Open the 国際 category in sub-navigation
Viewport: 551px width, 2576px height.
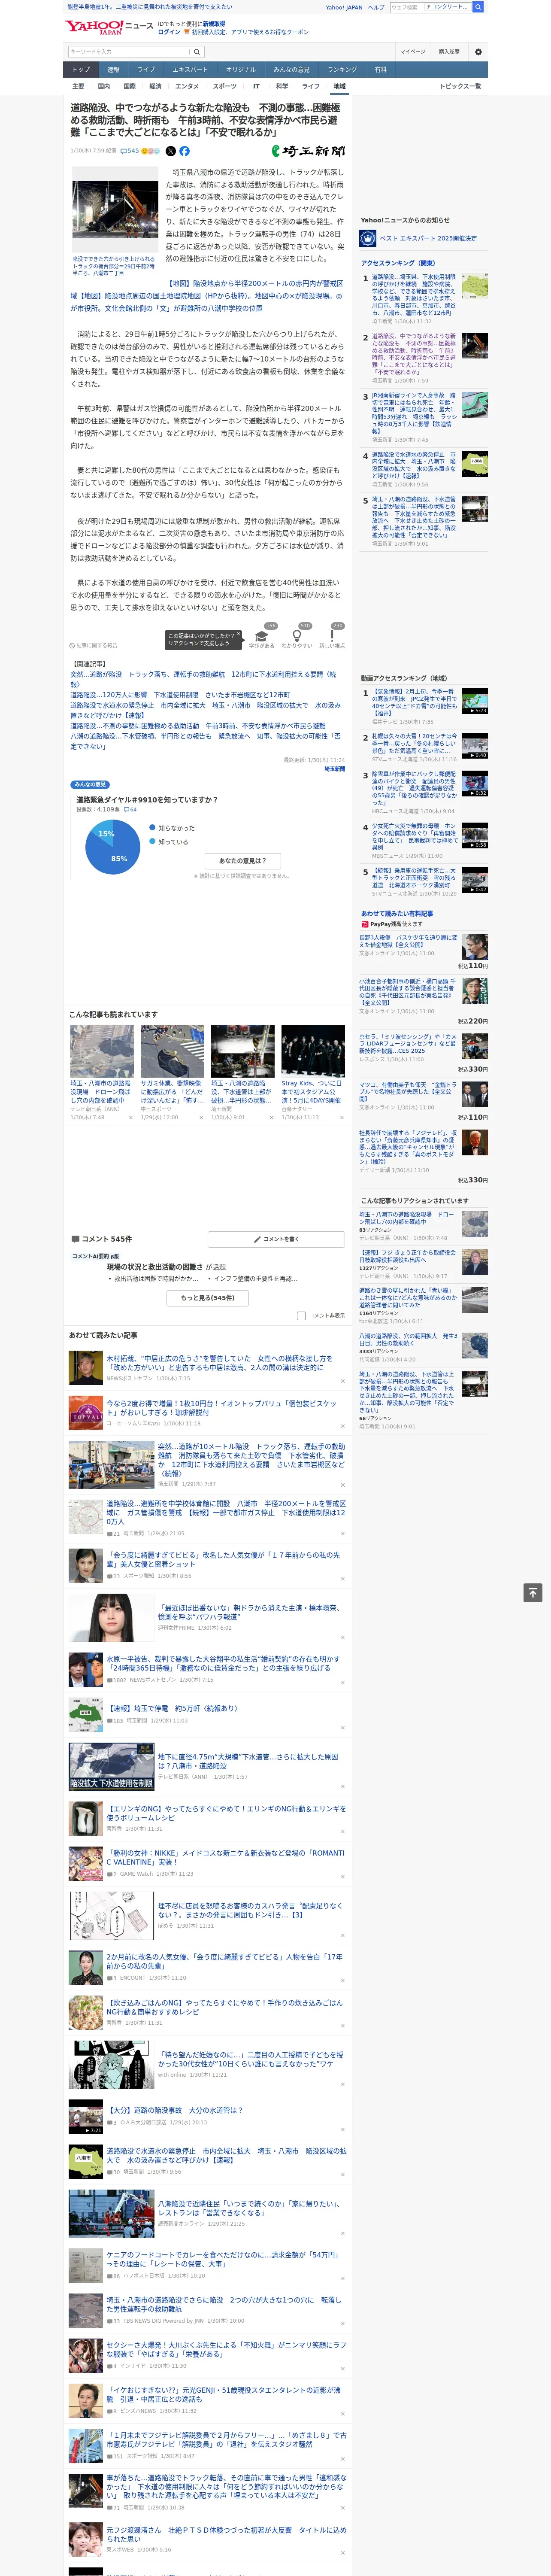click(x=129, y=86)
